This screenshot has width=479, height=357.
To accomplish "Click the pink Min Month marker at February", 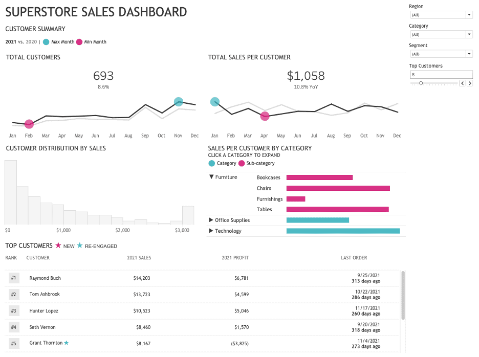I will [29, 124].
